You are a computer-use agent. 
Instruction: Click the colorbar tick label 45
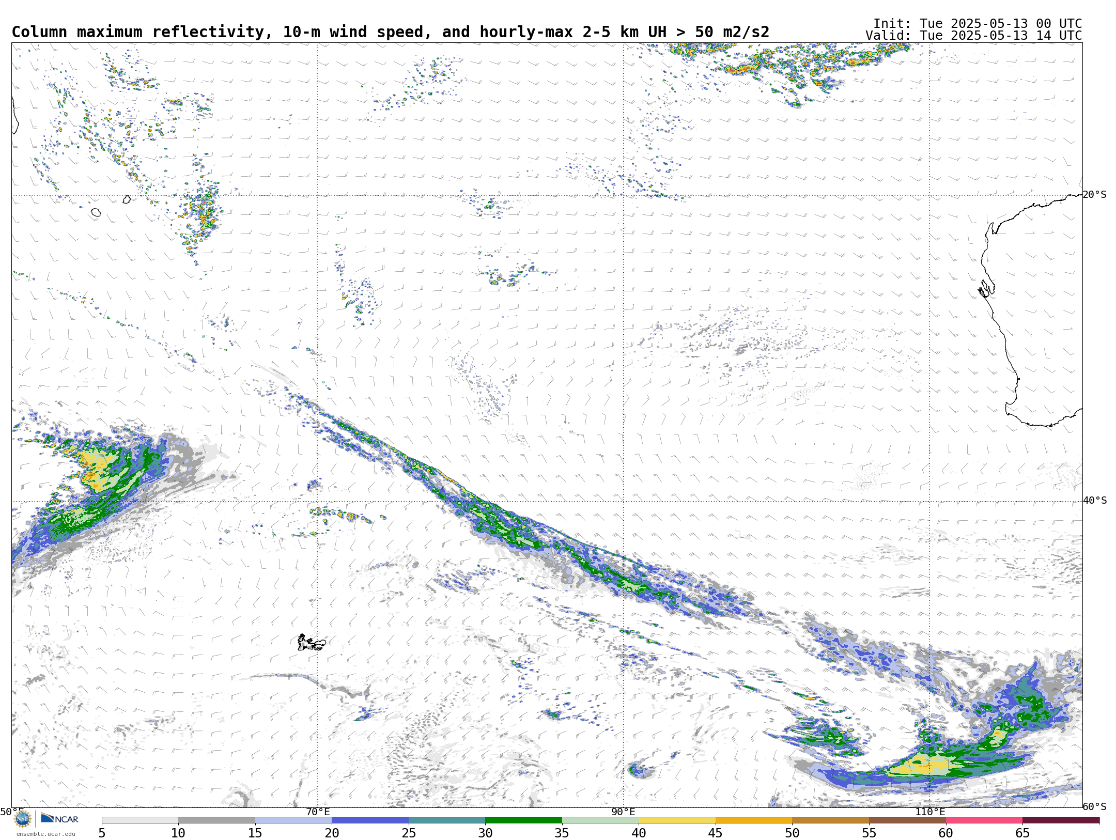pos(716,833)
